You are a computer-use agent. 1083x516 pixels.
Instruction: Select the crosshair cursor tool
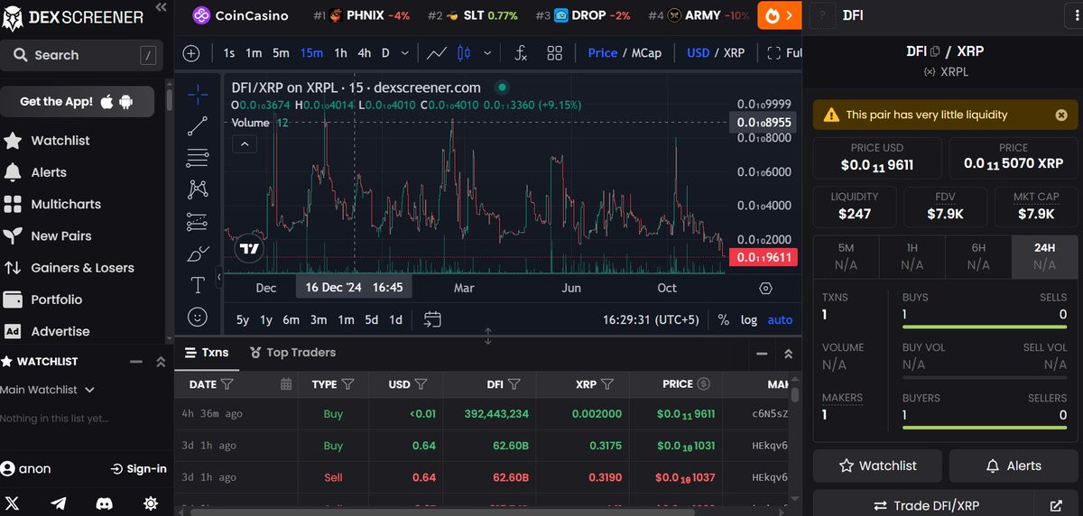[198, 95]
